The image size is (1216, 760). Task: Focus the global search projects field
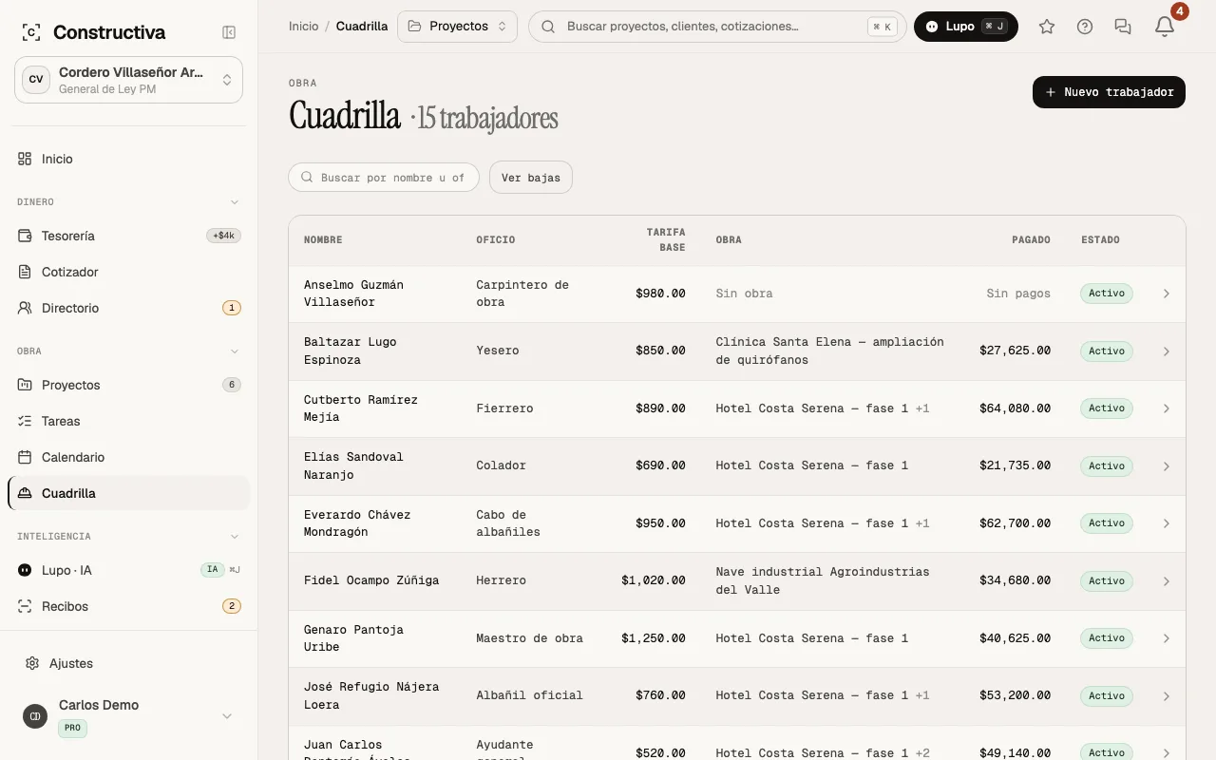pos(717,27)
